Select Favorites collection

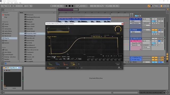(7, 15)
